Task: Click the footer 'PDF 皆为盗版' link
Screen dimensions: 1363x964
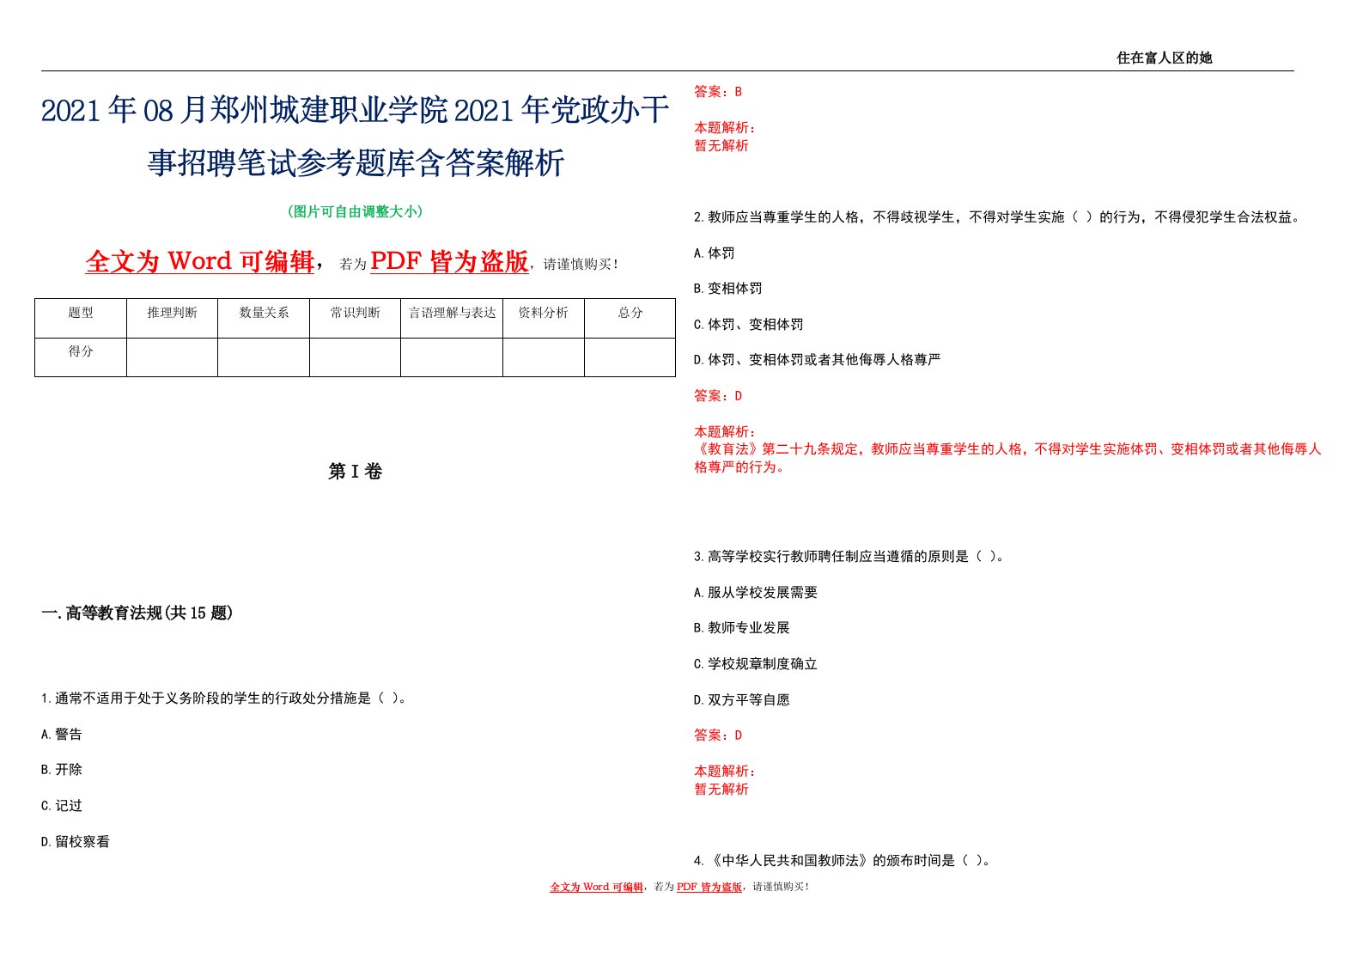Action: [709, 887]
